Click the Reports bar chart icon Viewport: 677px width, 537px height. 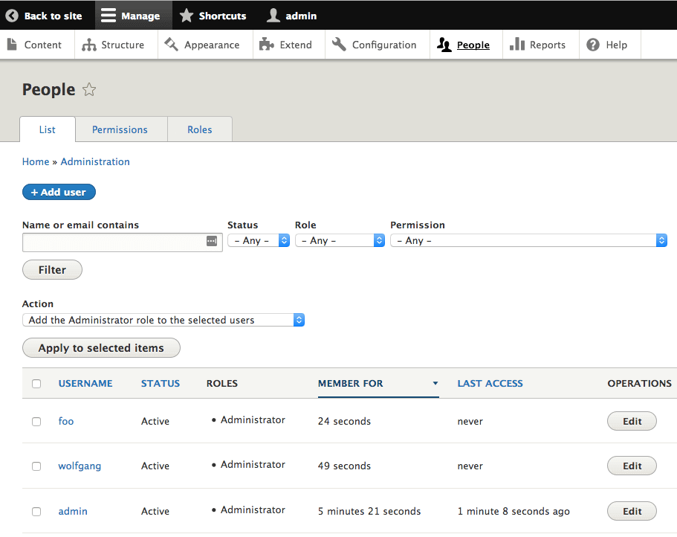(516, 44)
